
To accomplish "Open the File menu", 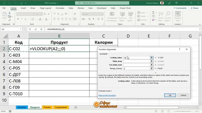I will pos(4,8).
